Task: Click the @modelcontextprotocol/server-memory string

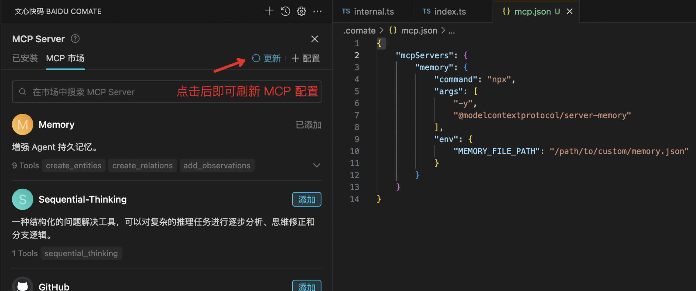Action: click(x=542, y=115)
